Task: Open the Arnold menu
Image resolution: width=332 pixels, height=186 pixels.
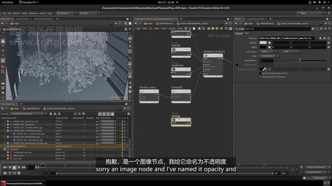Action: [43, 13]
